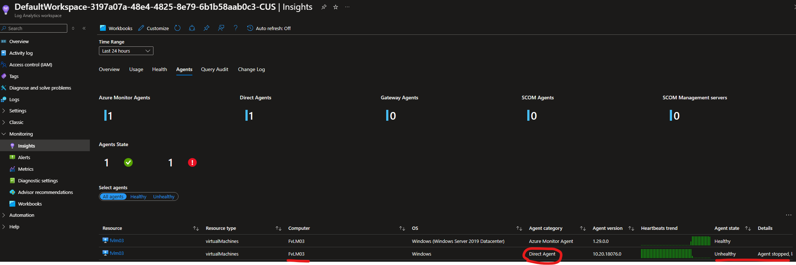Click the red unhealthy agents alert icon
796x265 pixels.
click(x=192, y=162)
